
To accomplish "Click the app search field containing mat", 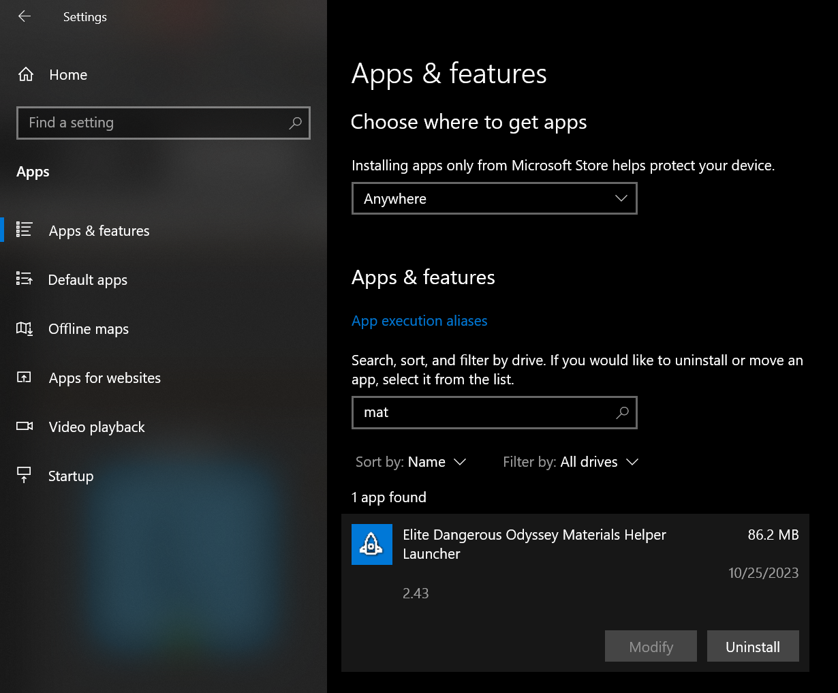I will (495, 412).
